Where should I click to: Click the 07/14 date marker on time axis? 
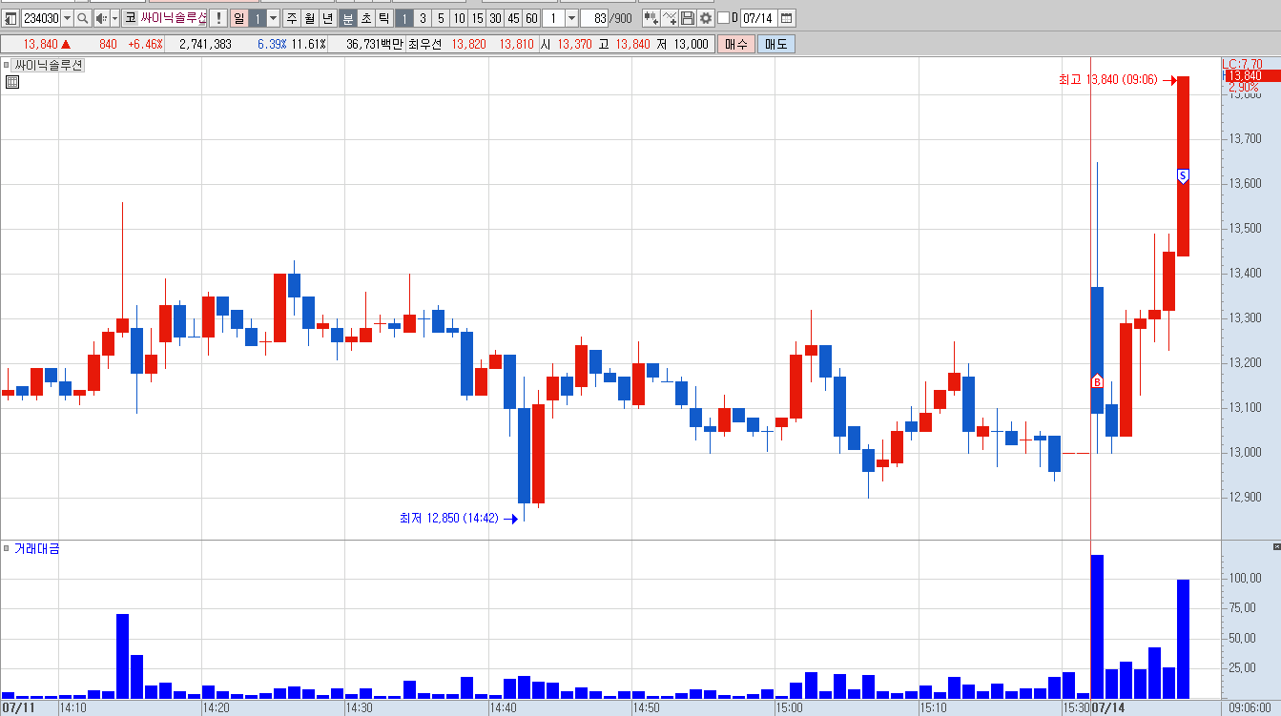click(1106, 708)
